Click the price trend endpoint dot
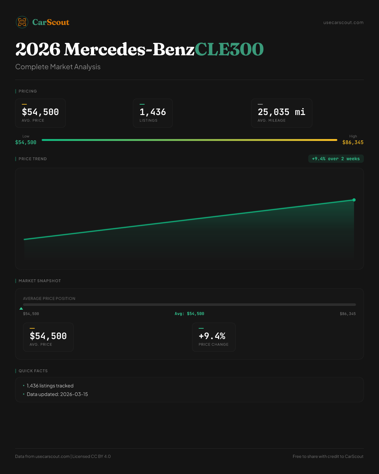The height and width of the screenshot is (474, 379). tap(354, 200)
